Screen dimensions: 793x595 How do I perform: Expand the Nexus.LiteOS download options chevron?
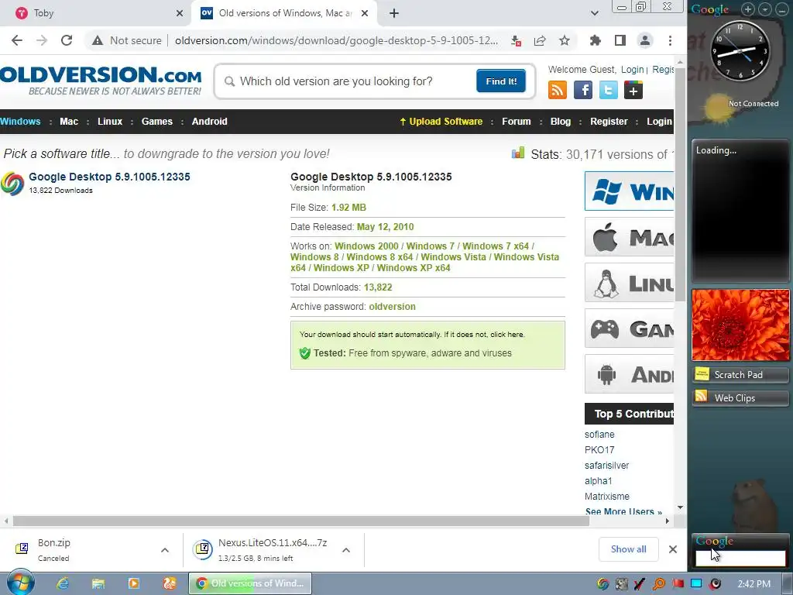(x=346, y=550)
